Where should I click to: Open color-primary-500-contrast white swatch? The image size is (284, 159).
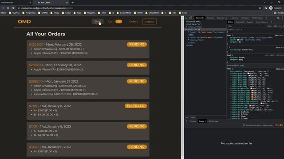point(261,103)
